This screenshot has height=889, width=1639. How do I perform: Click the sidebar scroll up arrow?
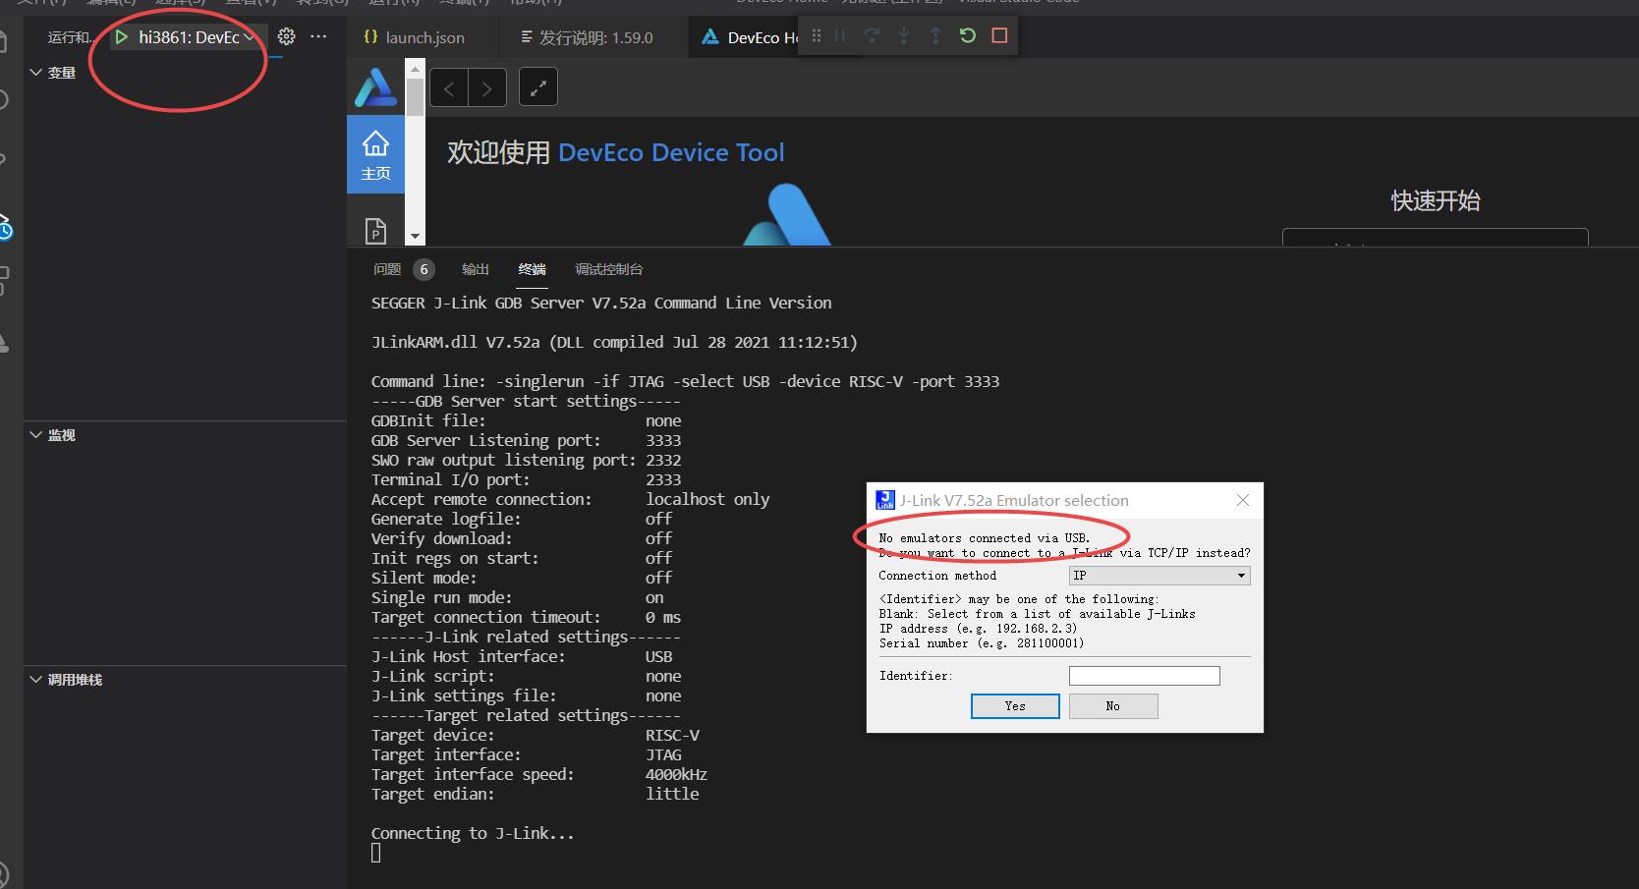tap(415, 69)
